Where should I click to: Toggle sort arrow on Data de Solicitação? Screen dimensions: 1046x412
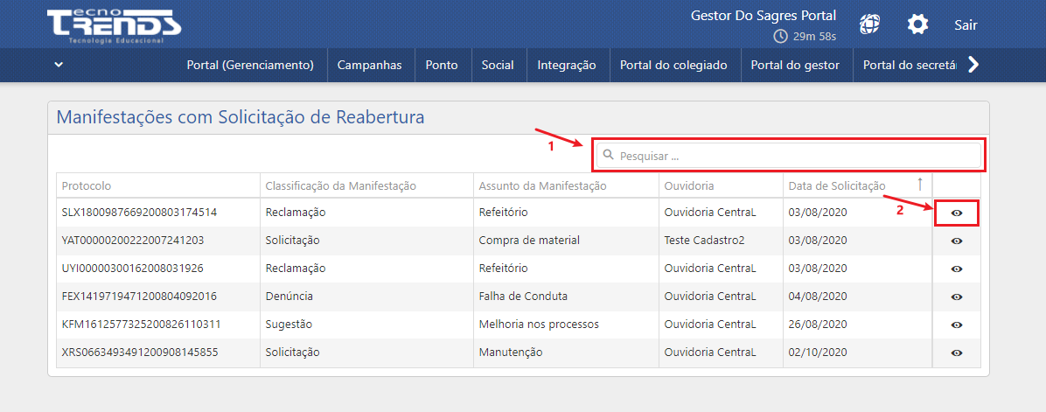click(x=919, y=184)
